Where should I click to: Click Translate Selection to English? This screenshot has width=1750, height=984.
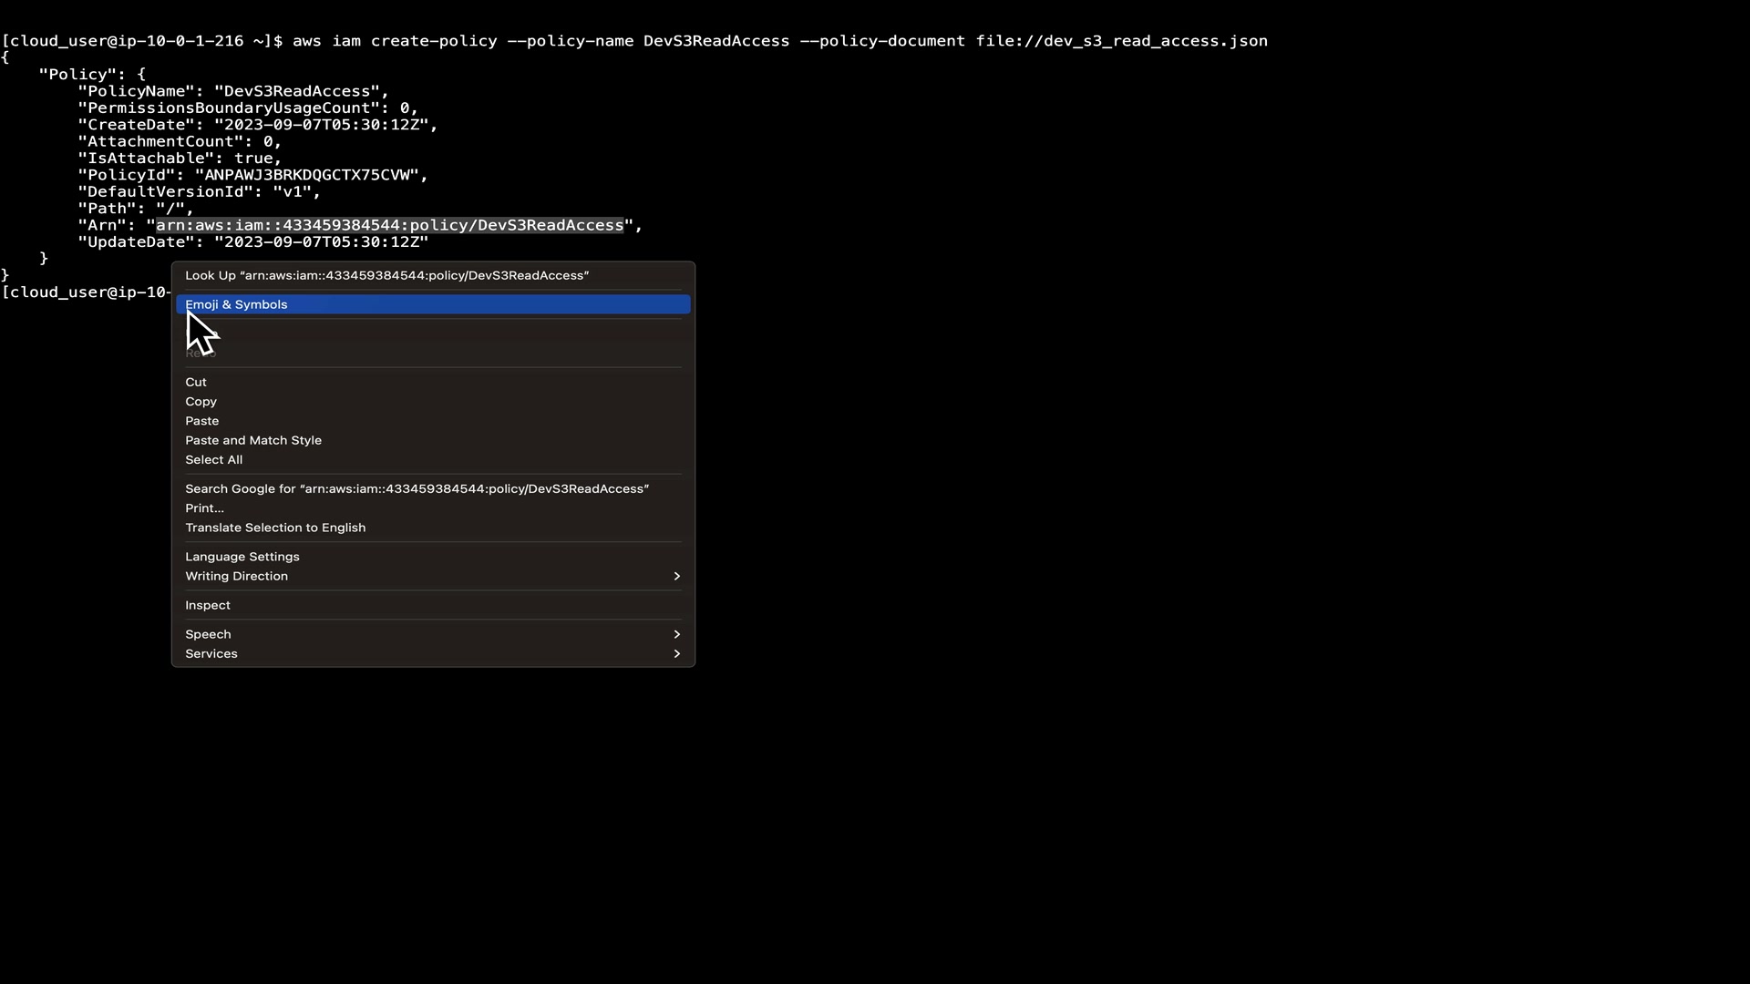(275, 528)
